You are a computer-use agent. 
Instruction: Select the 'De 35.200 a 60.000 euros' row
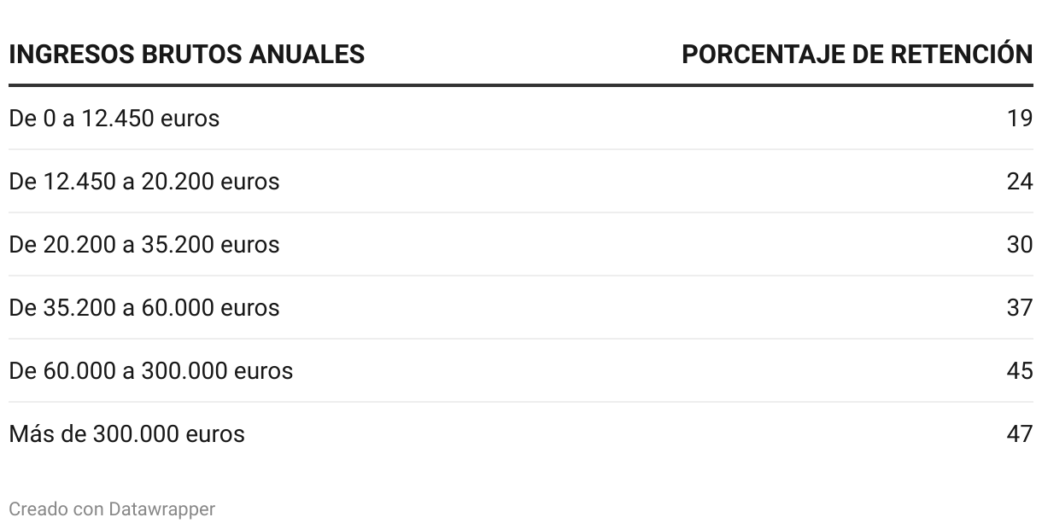tap(521, 308)
